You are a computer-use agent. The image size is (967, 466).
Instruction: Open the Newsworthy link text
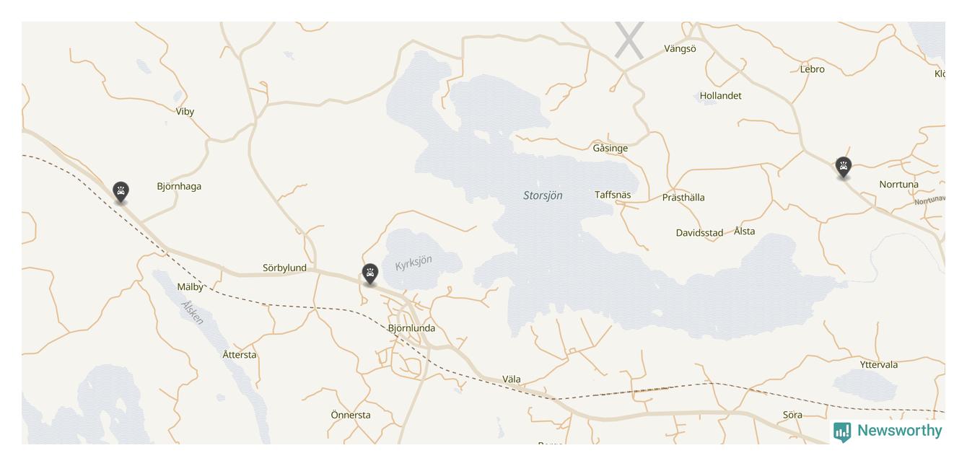900,431
